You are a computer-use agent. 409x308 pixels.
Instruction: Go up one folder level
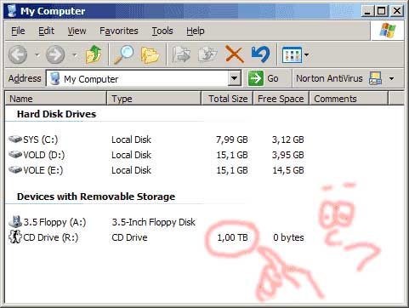tap(94, 54)
